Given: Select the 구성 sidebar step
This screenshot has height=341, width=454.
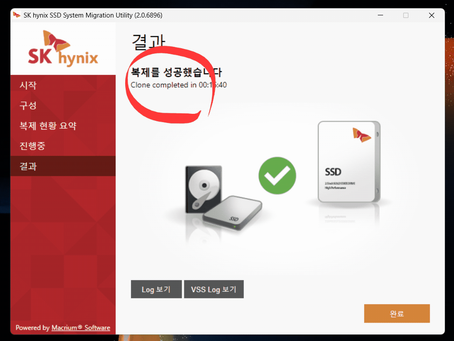Looking at the screenshot, I should (x=63, y=105).
